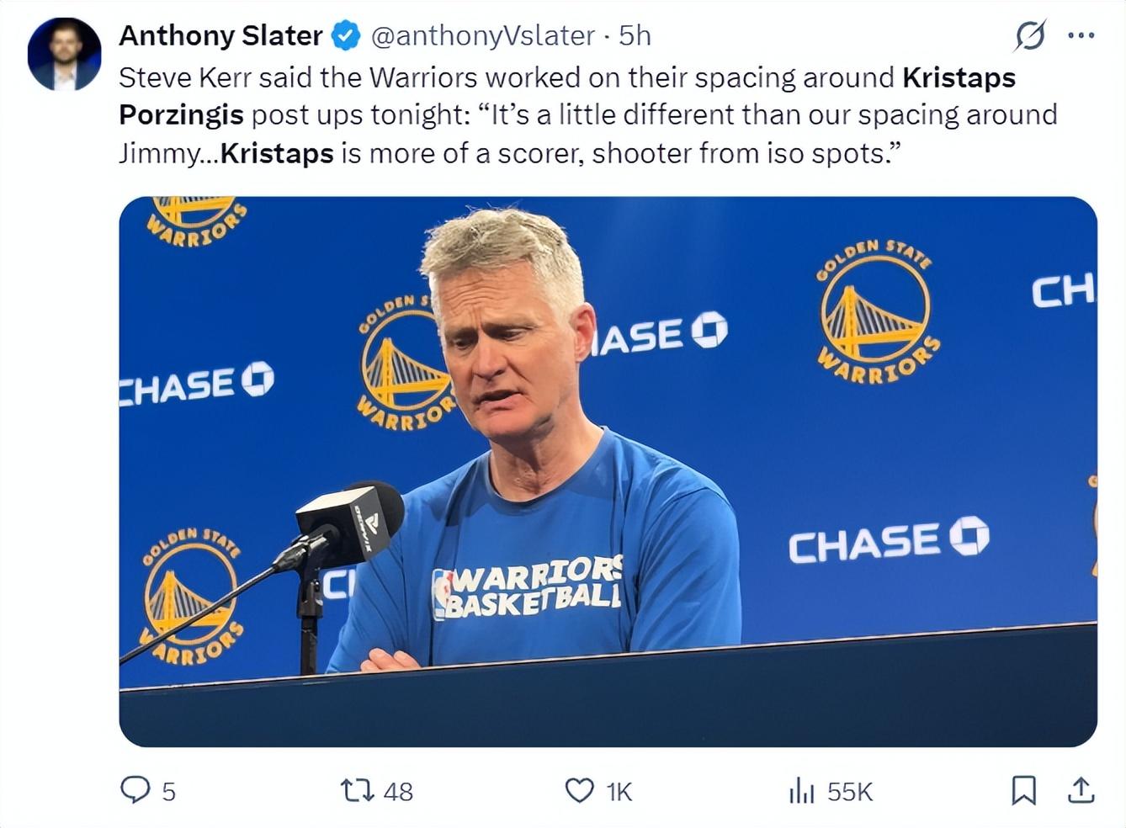The width and height of the screenshot is (1126, 828).
Task: Click the blue verified checkmark badge
Action: [345, 35]
